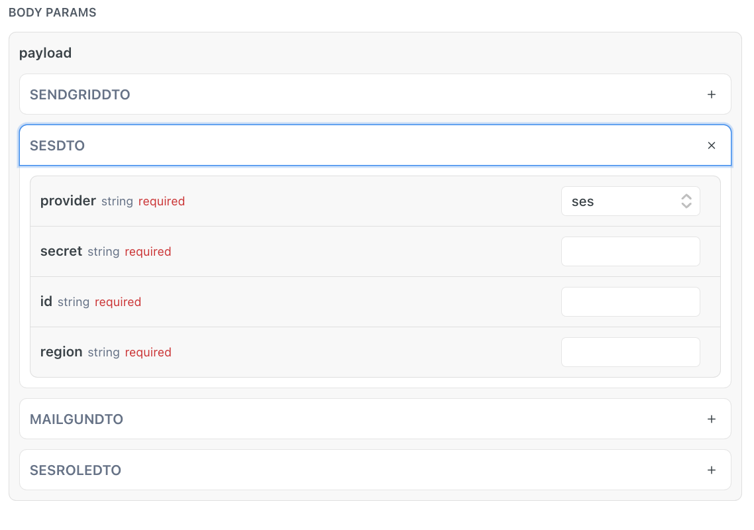Click the payload label
The image size is (754, 530).
point(45,53)
